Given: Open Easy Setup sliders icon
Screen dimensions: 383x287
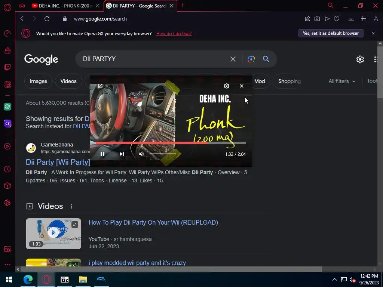Looking at the screenshot, I should pos(364,19).
